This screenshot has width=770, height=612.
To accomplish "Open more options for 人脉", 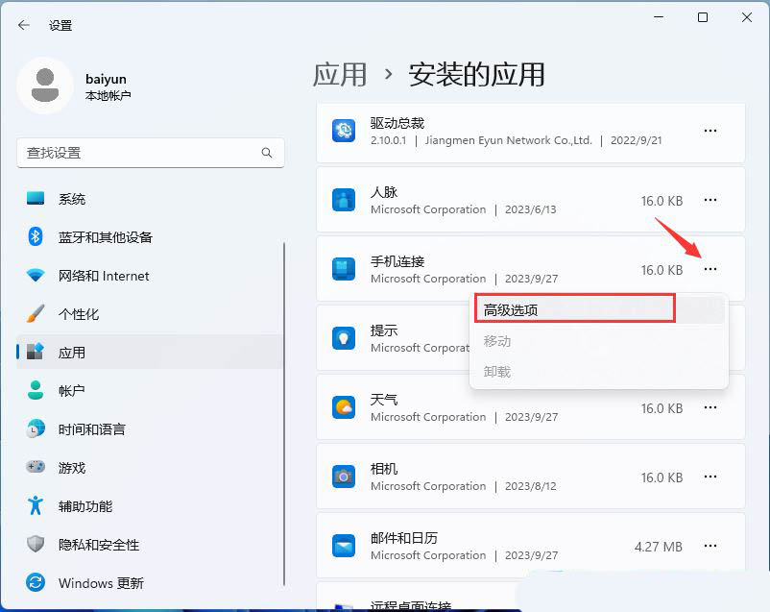I will (x=710, y=200).
